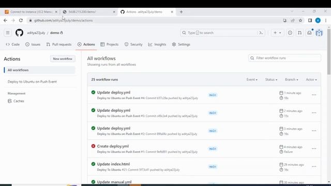Close the 54.88.215.200/demo browser tab
331x186 pixels.
point(114,12)
